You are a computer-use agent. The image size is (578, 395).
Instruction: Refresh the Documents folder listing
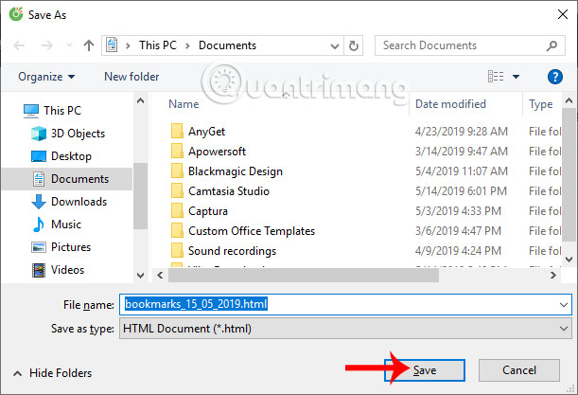(354, 45)
